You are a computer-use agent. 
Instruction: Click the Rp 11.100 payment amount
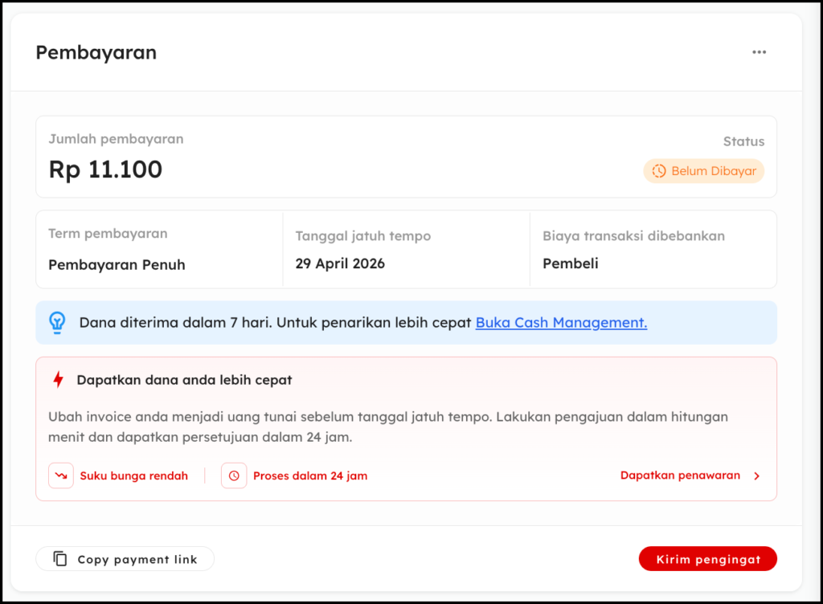105,169
